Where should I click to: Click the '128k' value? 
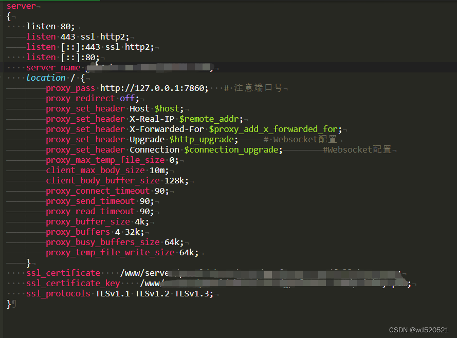pos(174,181)
